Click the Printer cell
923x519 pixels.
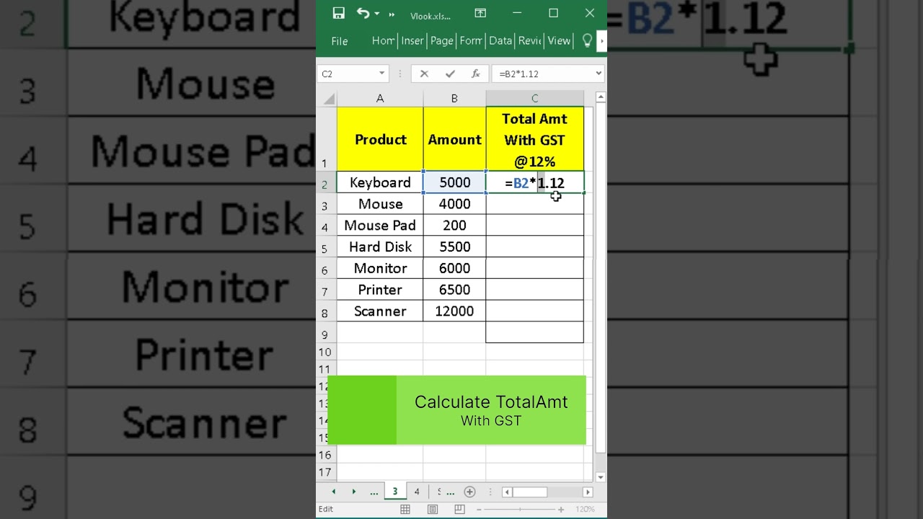pos(380,290)
